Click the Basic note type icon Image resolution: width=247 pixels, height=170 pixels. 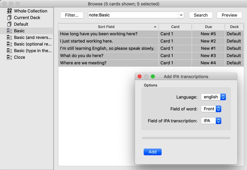point(9,31)
